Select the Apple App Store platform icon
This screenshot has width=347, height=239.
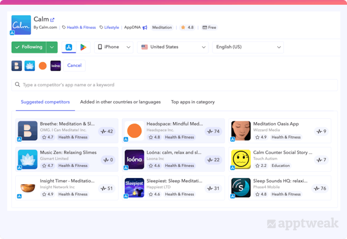[x=69, y=47]
